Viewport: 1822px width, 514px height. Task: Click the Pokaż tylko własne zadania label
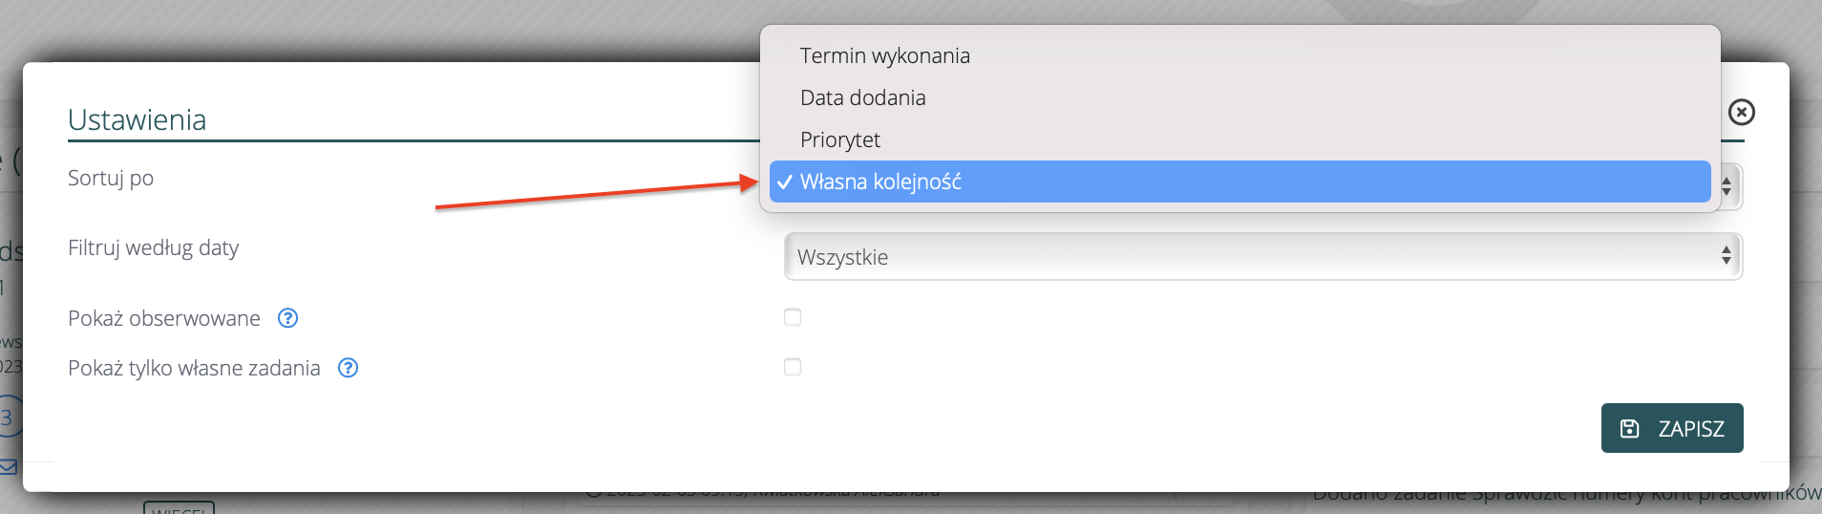pyautogui.click(x=194, y=368)
